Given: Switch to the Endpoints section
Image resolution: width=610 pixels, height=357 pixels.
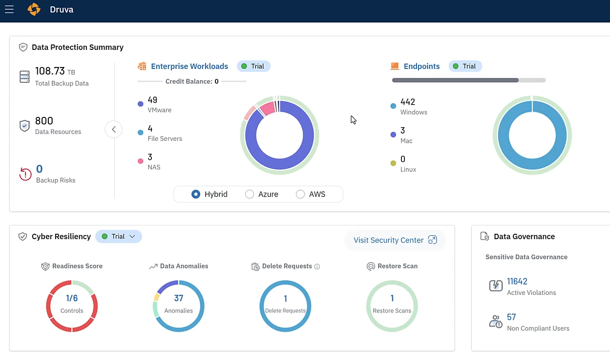Looking at the screenshot, I should (x=421, y=66).
